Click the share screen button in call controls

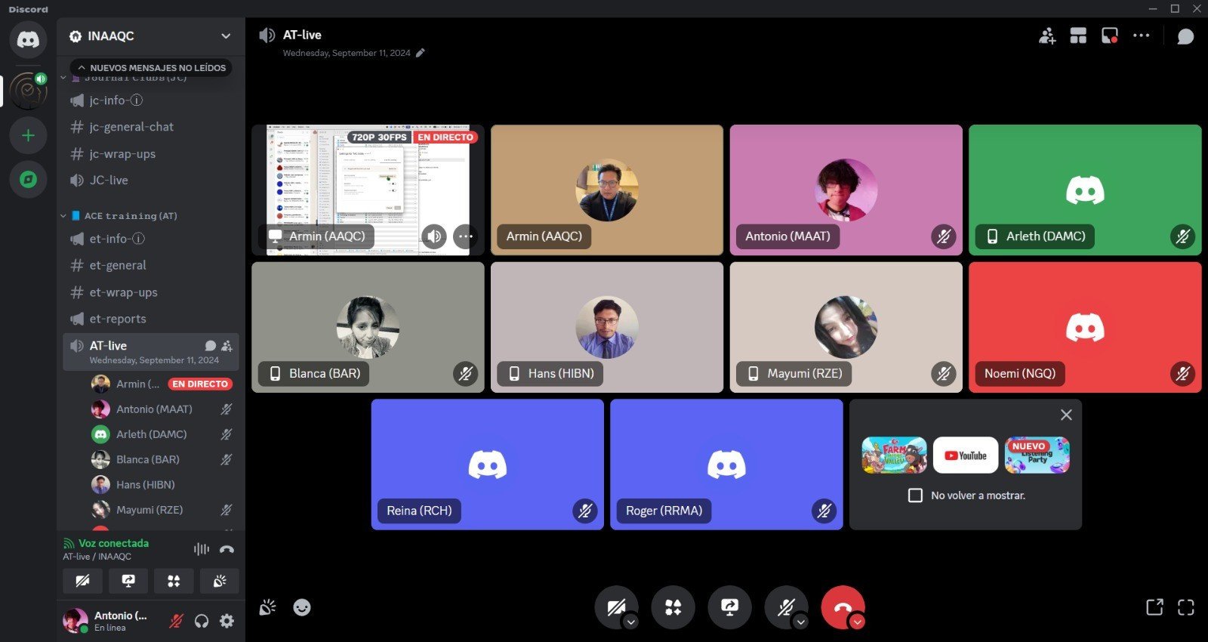pyautogui.click(x=729, y=607)
